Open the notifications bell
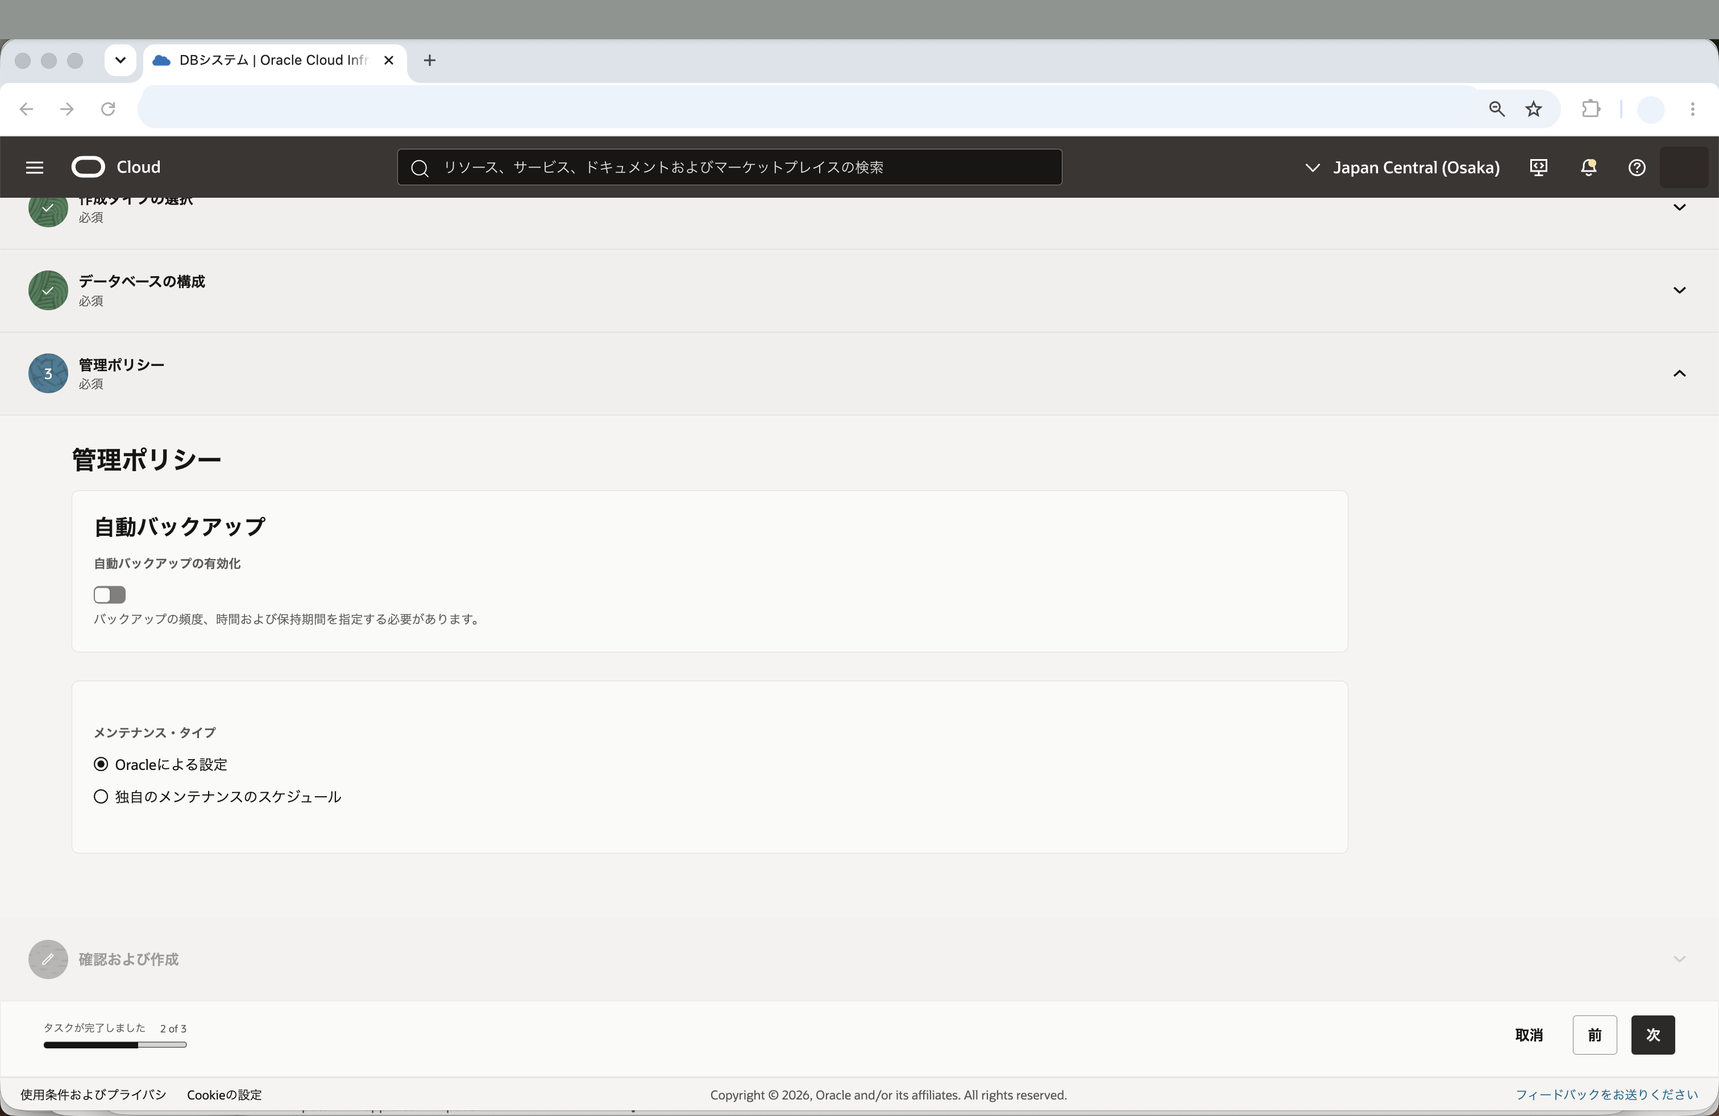 point(1588,168)
